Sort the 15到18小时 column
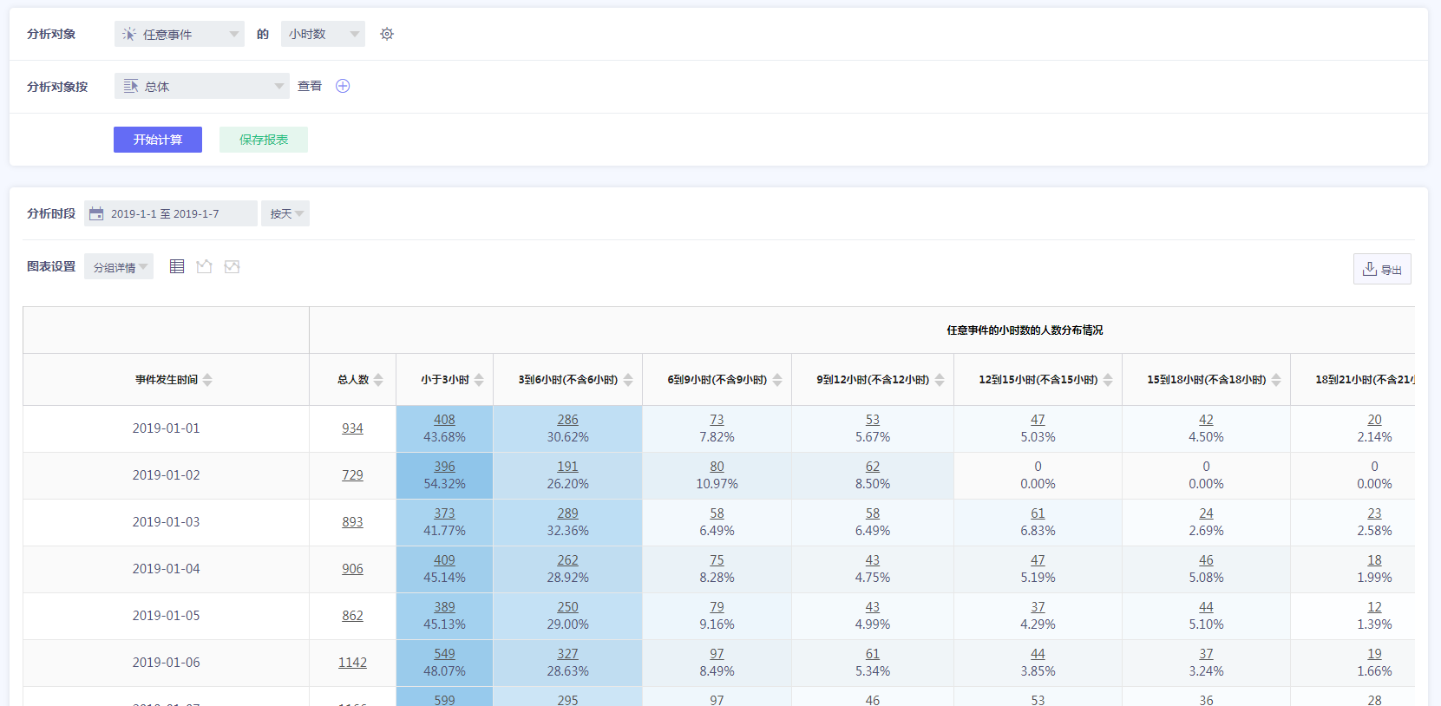 click(1276, 380)
